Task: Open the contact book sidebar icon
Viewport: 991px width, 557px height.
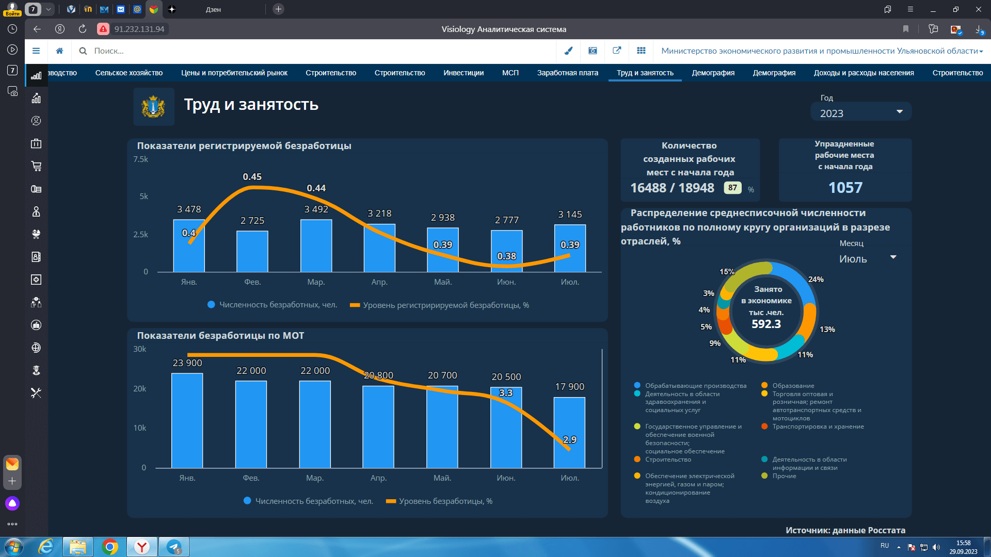Action: click(36, 257)
